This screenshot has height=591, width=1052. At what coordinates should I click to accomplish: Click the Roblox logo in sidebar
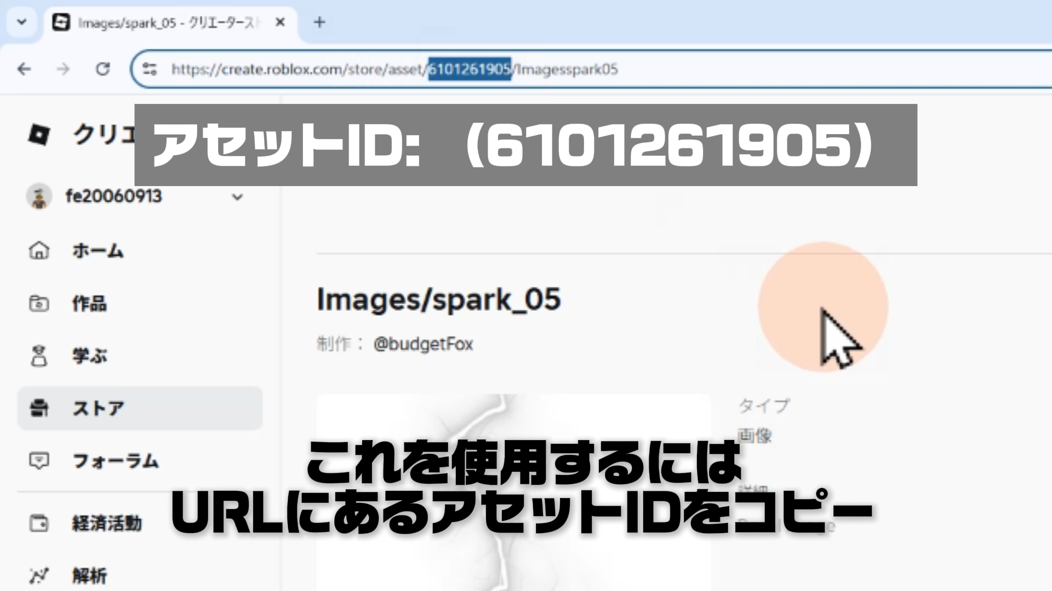coord(39,135)
